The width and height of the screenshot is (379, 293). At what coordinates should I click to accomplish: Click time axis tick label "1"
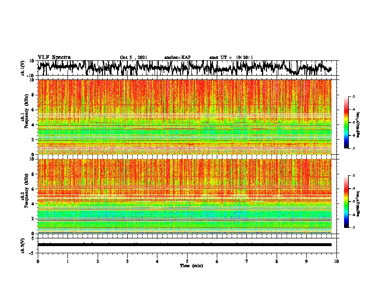pyautogui.click(x=67, y=261)
